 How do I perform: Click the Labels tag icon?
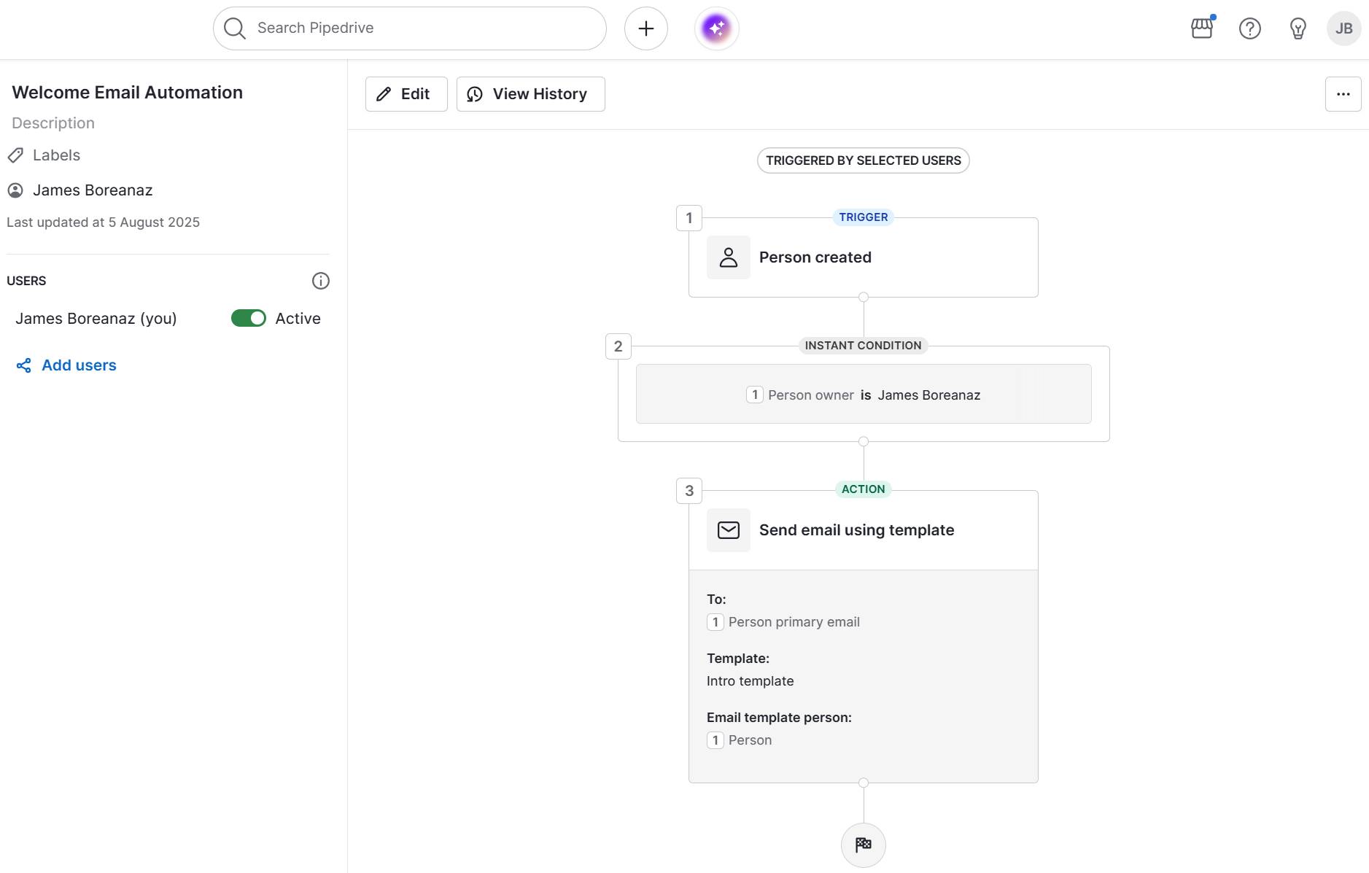15,155
